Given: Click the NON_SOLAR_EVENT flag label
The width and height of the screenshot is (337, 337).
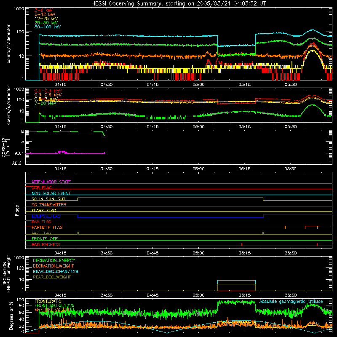Looking at the screenshot, I should [51, 193].
